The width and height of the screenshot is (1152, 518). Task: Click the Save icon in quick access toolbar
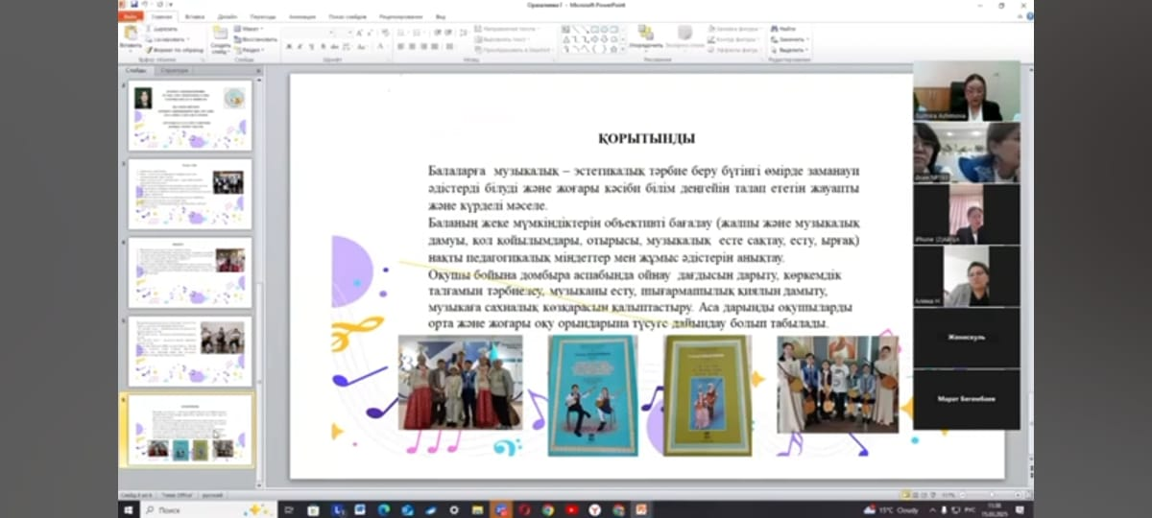coord(135,6)
